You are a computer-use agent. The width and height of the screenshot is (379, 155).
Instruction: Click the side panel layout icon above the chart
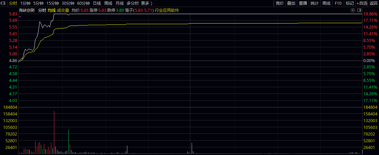(359, 10)
